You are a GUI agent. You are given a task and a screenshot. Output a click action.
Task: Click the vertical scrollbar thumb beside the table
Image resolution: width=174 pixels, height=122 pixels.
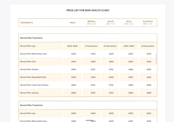coord(156,58)
